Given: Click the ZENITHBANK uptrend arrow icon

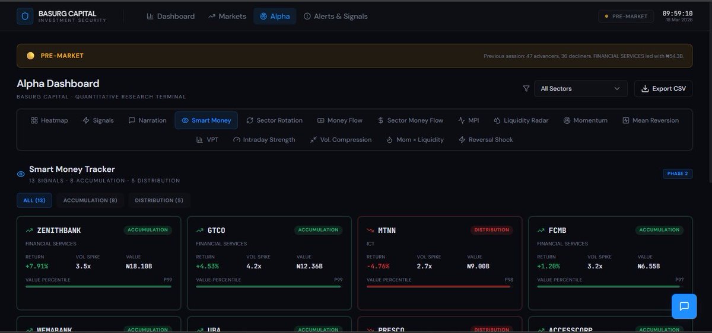Looking at the screenshot, I should (29, 230).
